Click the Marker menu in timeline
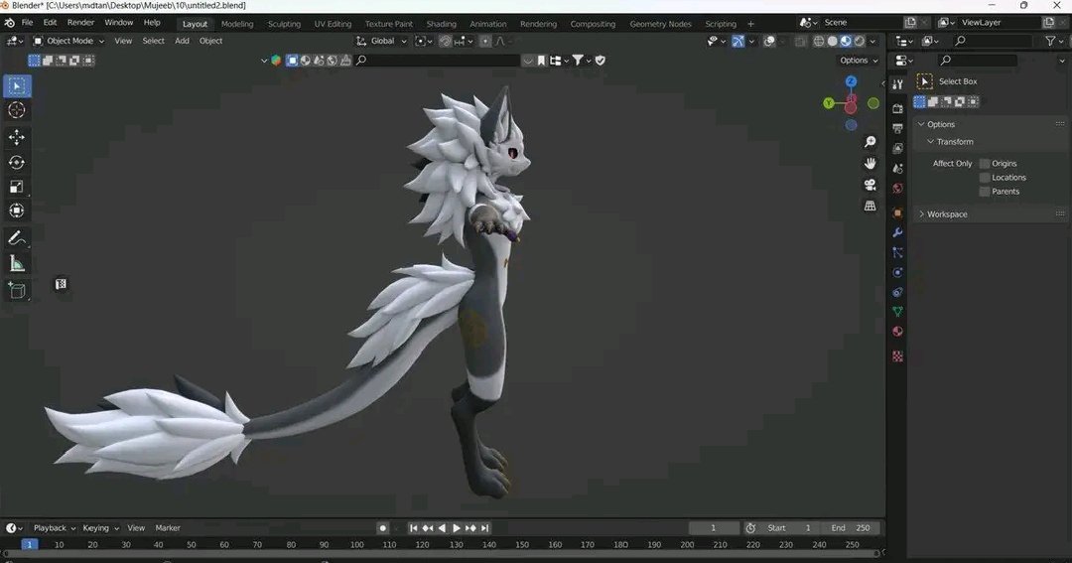 168,528
